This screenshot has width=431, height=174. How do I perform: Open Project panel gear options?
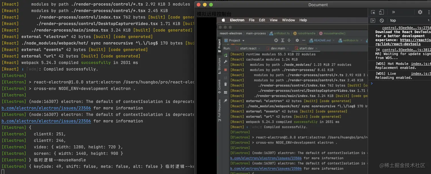297,41
